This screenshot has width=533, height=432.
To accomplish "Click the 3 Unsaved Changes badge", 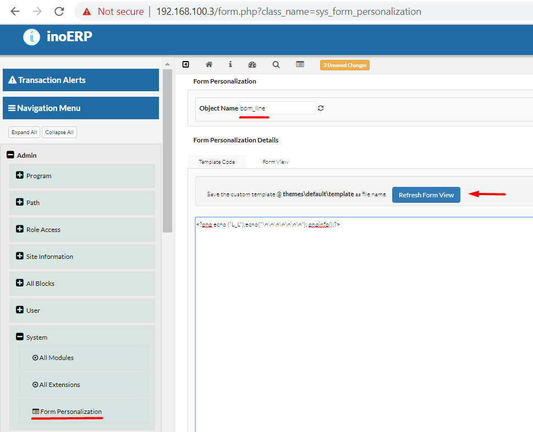I will (345, 65).
